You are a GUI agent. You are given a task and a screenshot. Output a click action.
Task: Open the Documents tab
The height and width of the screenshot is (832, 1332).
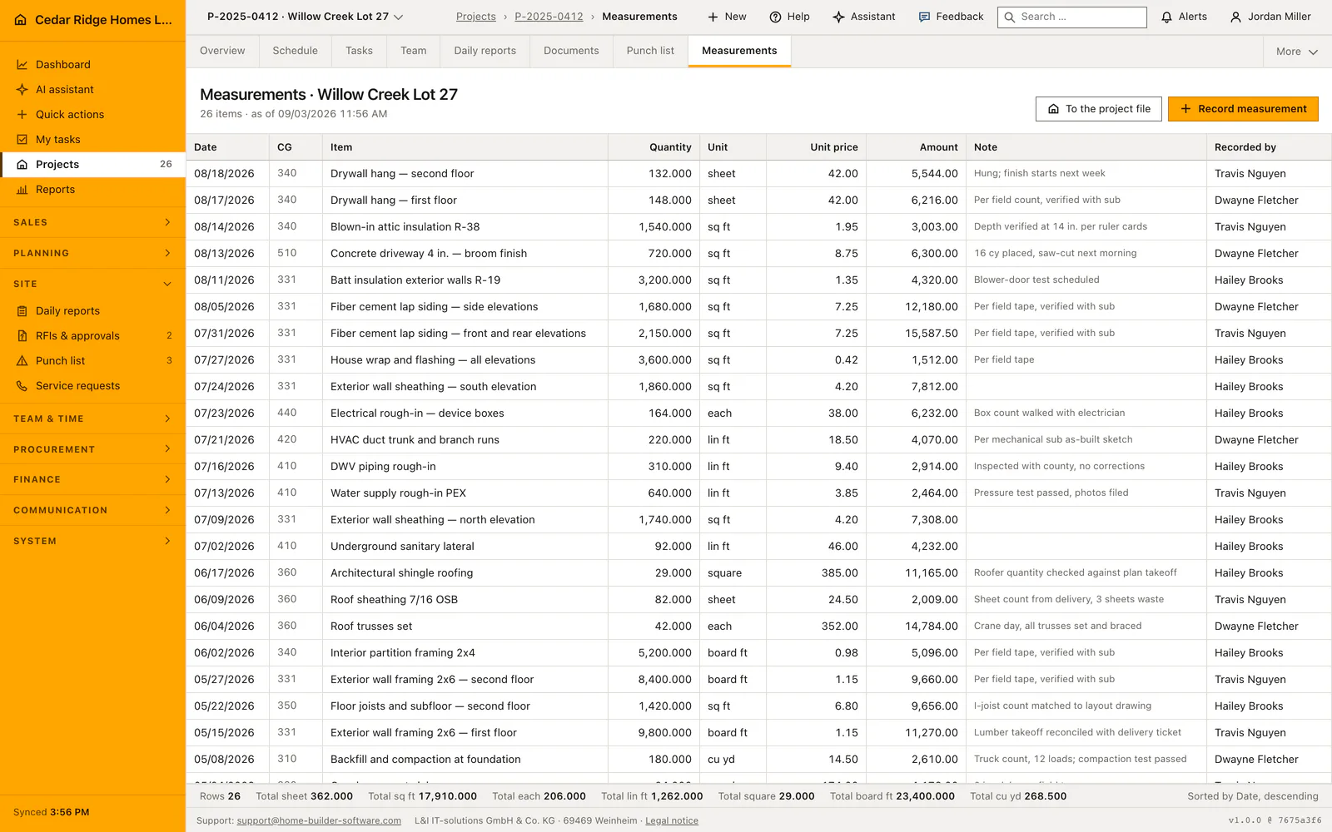coord(571,51)
